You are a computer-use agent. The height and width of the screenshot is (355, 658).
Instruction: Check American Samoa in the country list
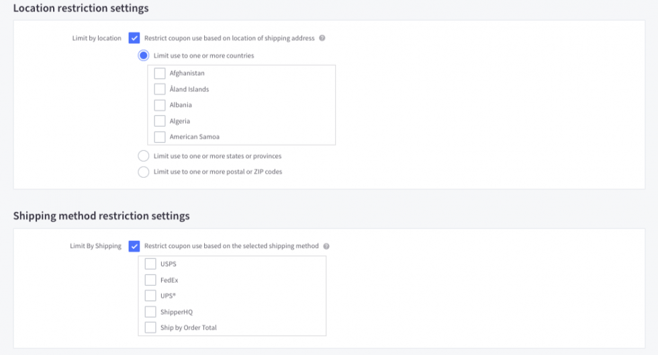tap(160, 137)
